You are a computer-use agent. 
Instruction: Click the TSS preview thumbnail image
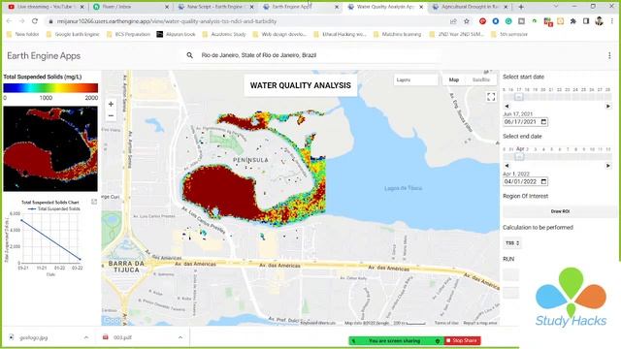click(x=50, y=148)
